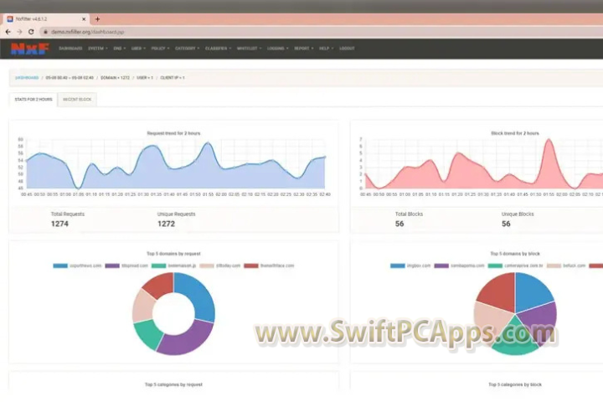The width and height of the screenshot is (603, 402).
Task: Close the NxFilter browser tab
Action: tap(85, 18)
